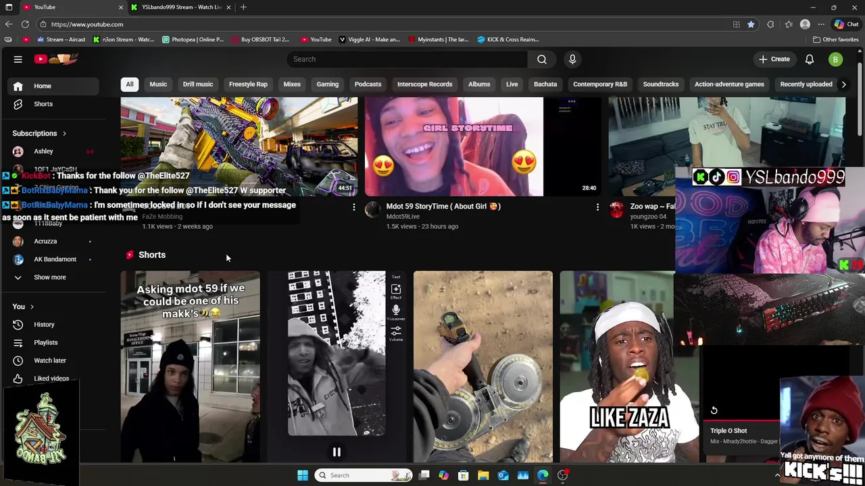
Task: Click Create button
Action: pyautogui.click(x=774, y=59)
